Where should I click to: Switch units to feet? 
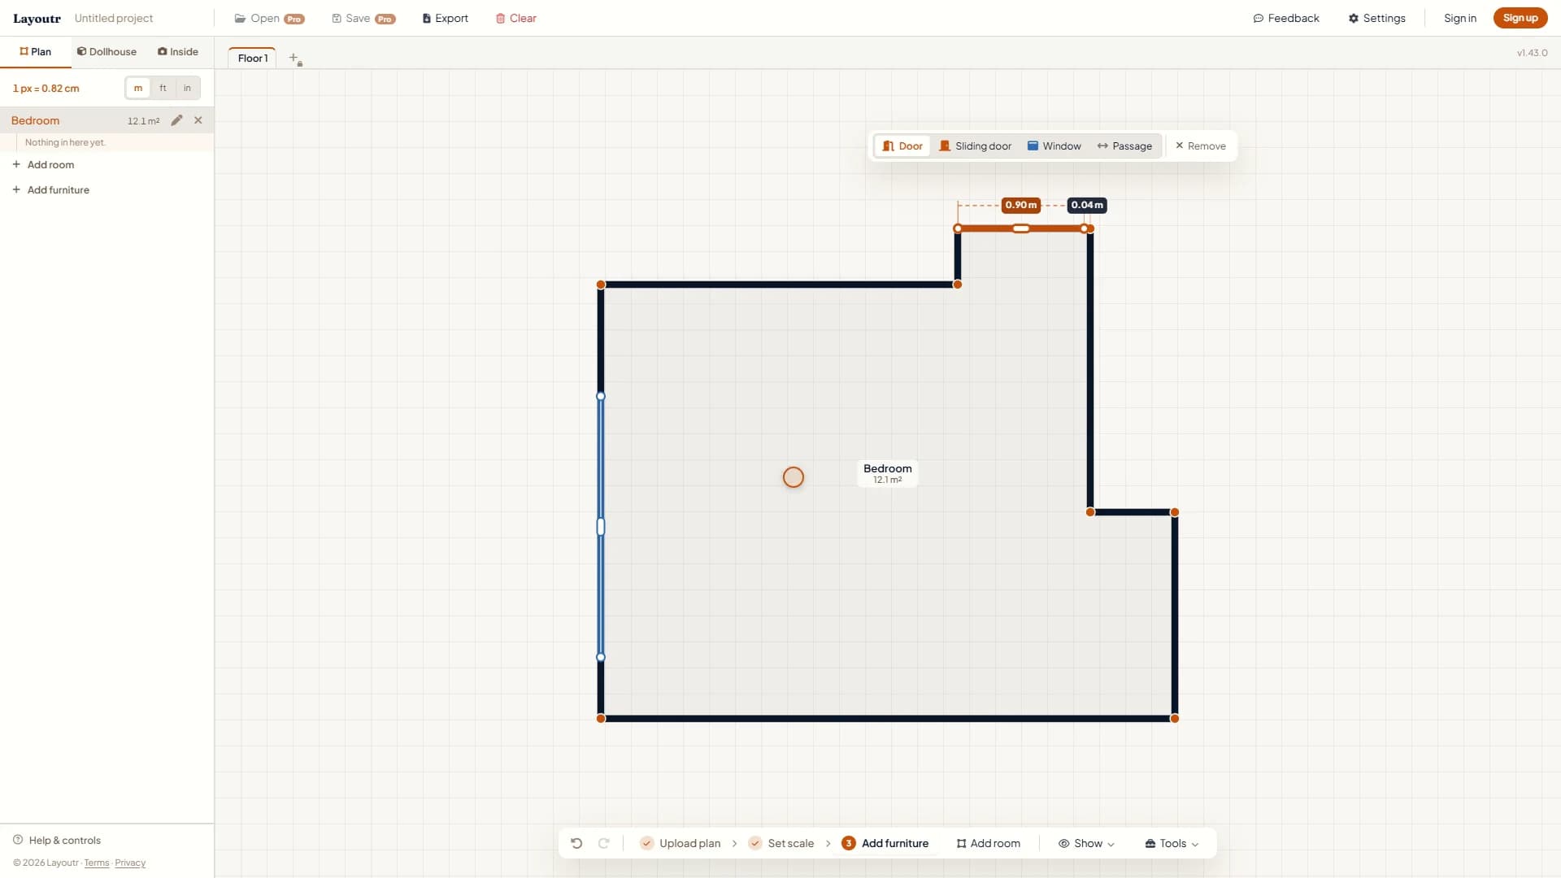[x=163, y=88]
